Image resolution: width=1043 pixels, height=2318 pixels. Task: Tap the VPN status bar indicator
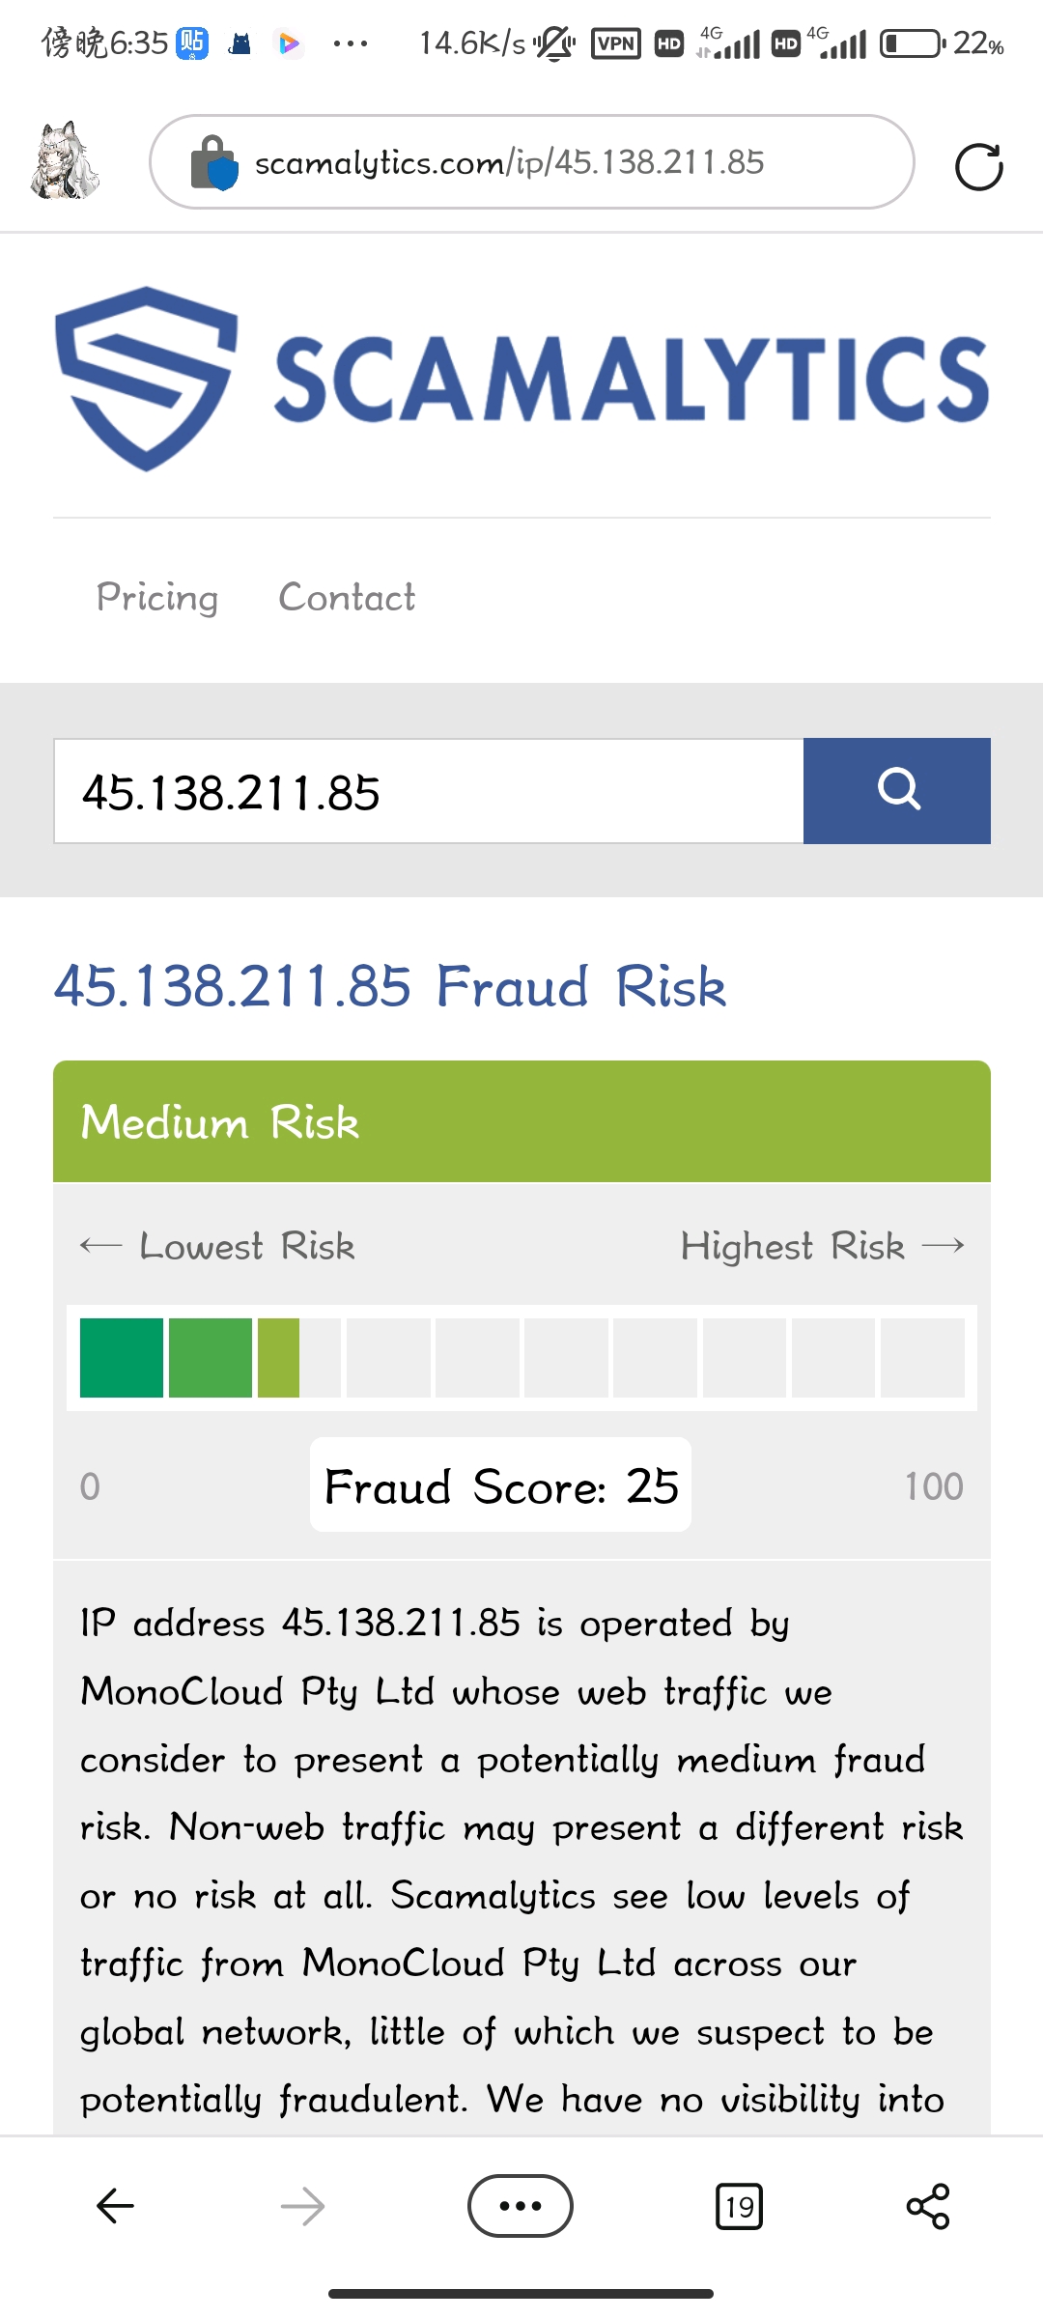616,43
